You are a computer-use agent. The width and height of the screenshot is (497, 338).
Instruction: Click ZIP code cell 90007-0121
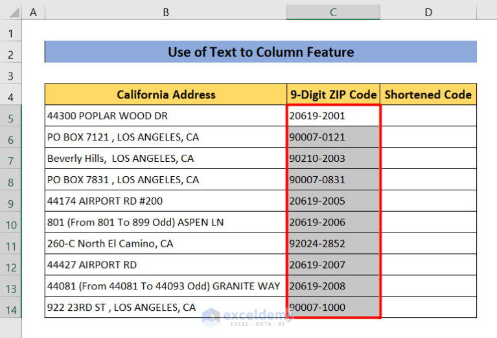(334, 137)
